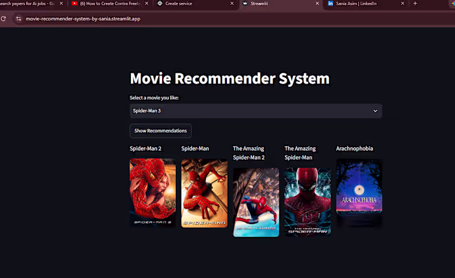Expand the movie list using the chevron arrow
The height and width of the screenshot is (278, 455).
(375, 111)
